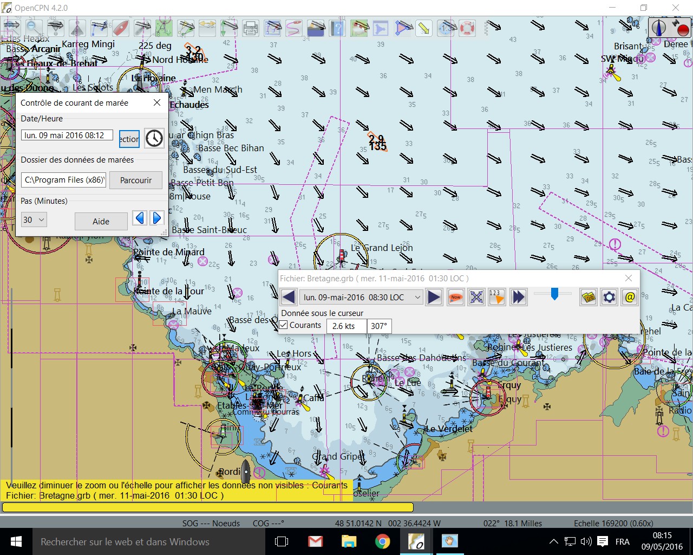Select the create route tool

[99, 28]
